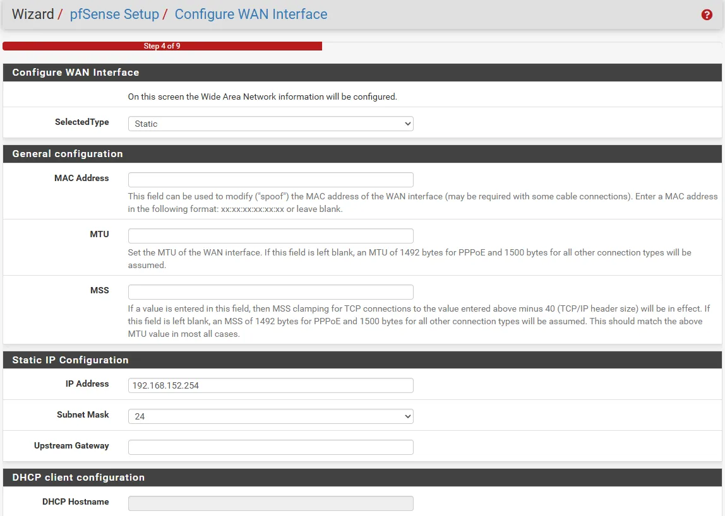Click into the MAC Address field
Viewport: 725px width, 516px height.
270,180
